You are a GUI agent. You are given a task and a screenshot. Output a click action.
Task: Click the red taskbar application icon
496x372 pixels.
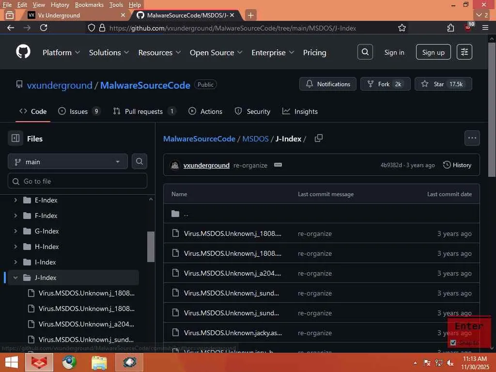coord(39,362)
